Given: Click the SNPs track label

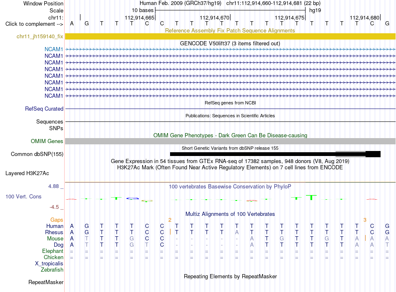Looking at the screenshot, I should pyautogui.click(x=56, y=128).
